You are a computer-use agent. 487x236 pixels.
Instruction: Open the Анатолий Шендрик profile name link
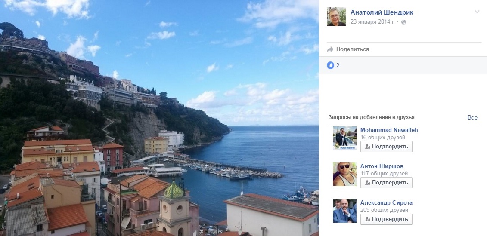click(x=382, y=12)
